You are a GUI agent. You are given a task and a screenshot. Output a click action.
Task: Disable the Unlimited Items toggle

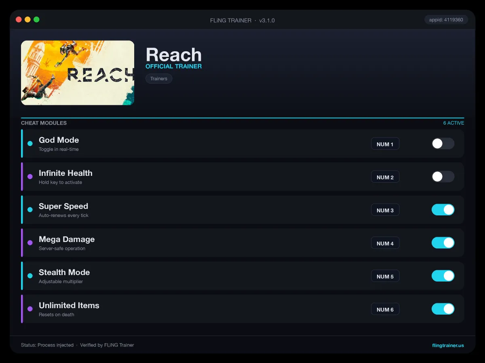click(x=443, y=309)
